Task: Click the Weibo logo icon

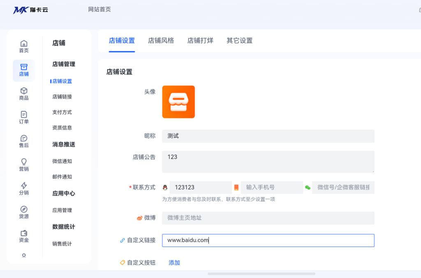Action: click(139, 218)
